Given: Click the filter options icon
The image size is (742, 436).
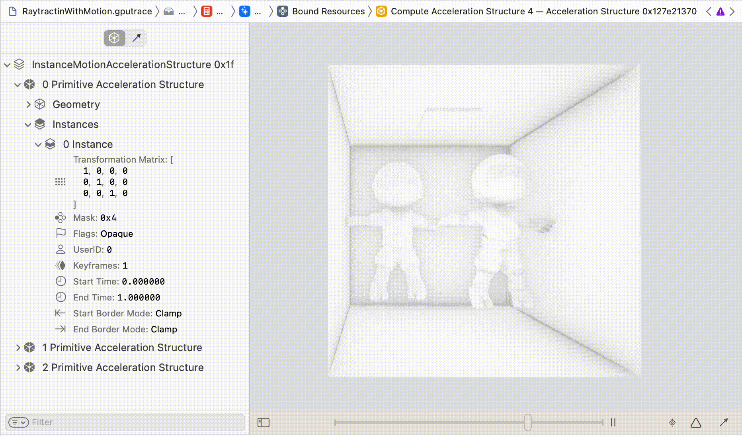Looking at the screenshot, I should click(18, 422).
